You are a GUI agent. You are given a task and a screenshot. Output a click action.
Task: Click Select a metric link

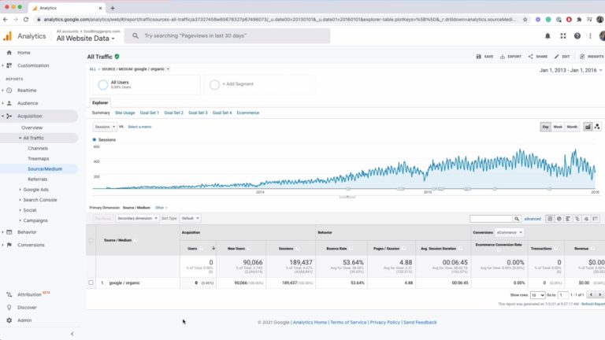click(139, 127)
